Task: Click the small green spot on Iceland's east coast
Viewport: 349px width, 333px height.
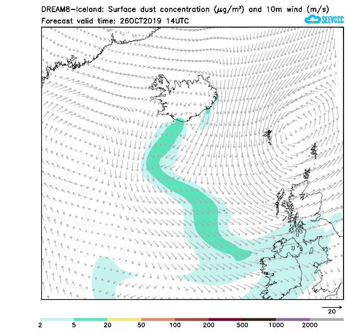Action: pyautogui.click(x=208, y=111)
